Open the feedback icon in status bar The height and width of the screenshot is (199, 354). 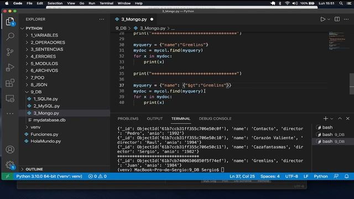click(x=336, y=176)
